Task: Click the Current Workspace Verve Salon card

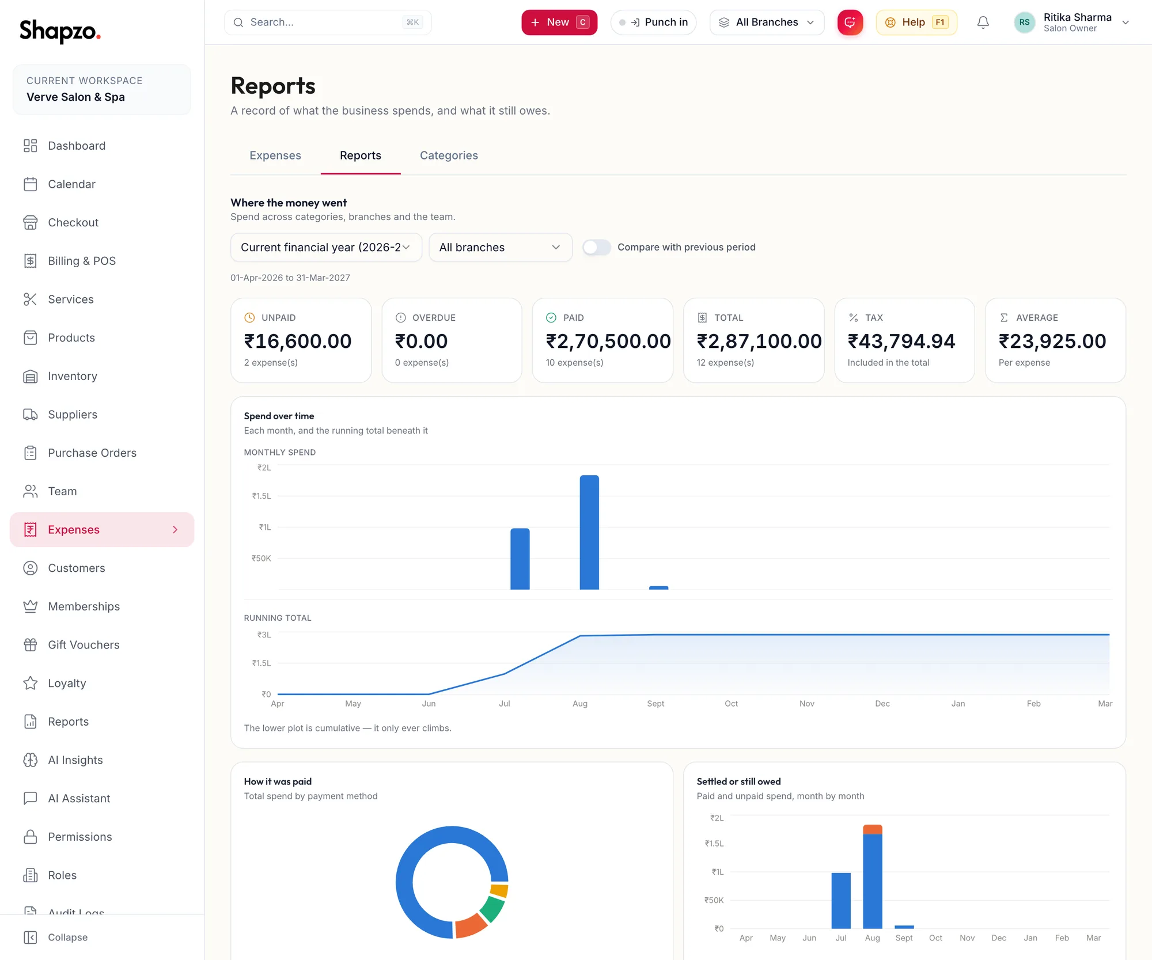Action: point(102,89)
